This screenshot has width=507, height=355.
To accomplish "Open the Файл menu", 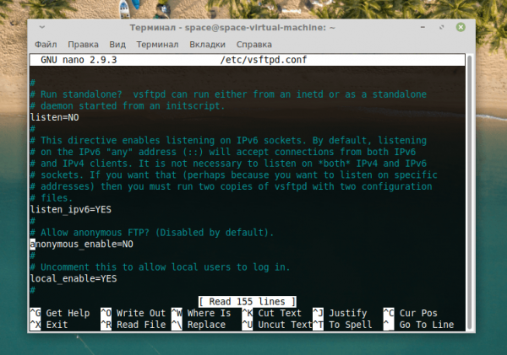I will tap(46, 45).
